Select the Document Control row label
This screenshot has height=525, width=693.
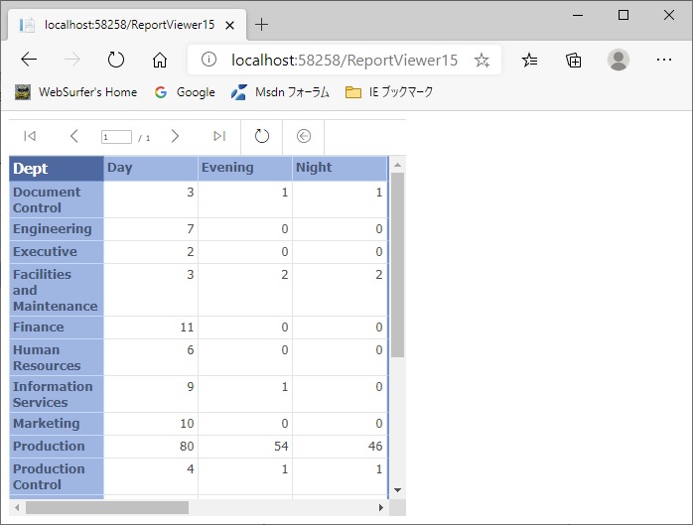click(x=57, y=199)
